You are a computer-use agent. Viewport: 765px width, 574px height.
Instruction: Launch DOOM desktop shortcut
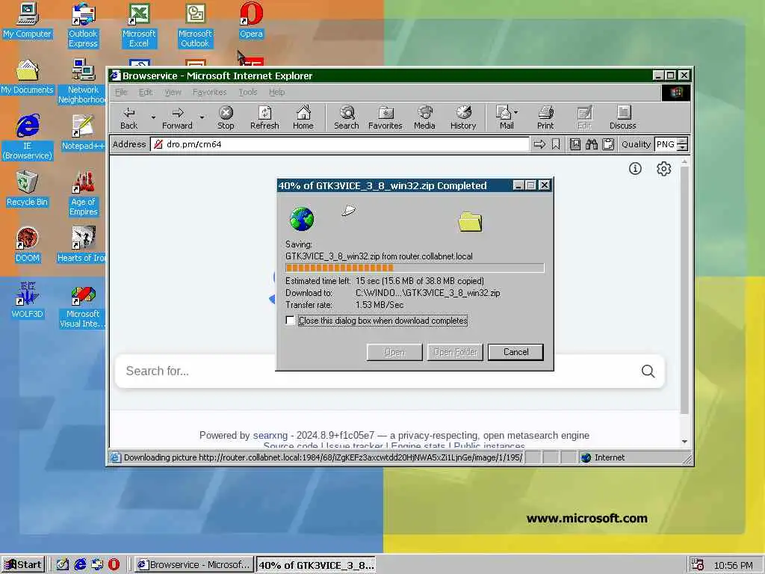pos(27,245)
